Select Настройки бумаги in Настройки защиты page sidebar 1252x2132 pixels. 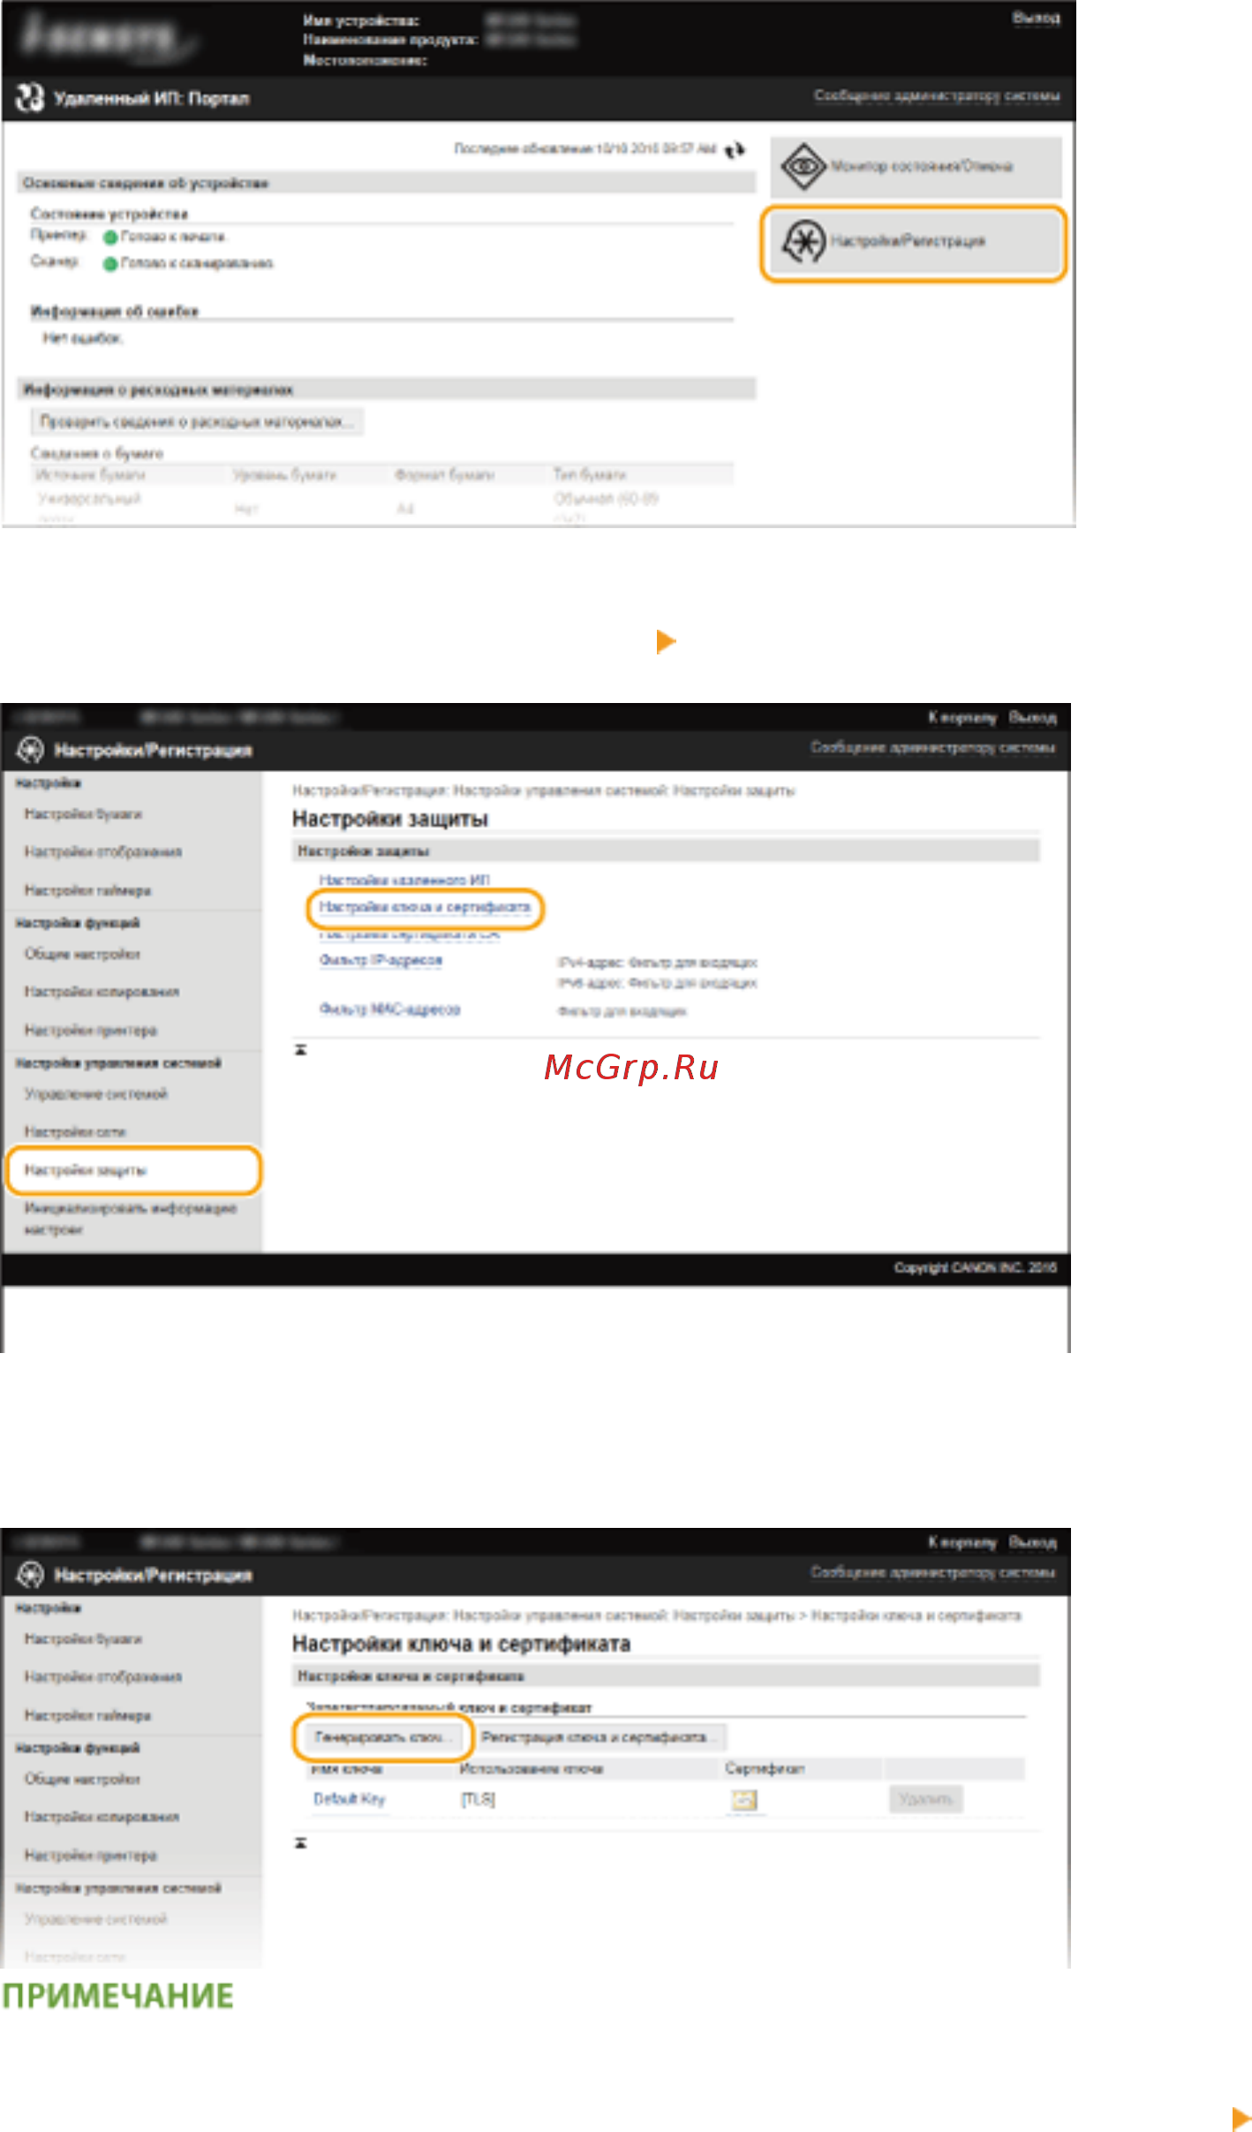[x=83, y=813]
